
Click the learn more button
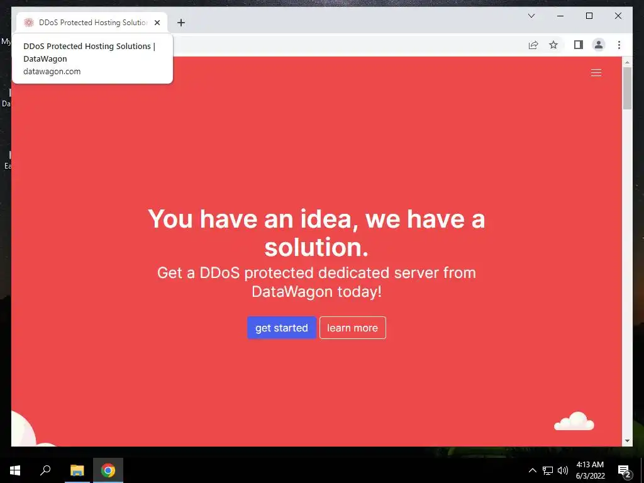pyautogui.click(x=352, y=328)
